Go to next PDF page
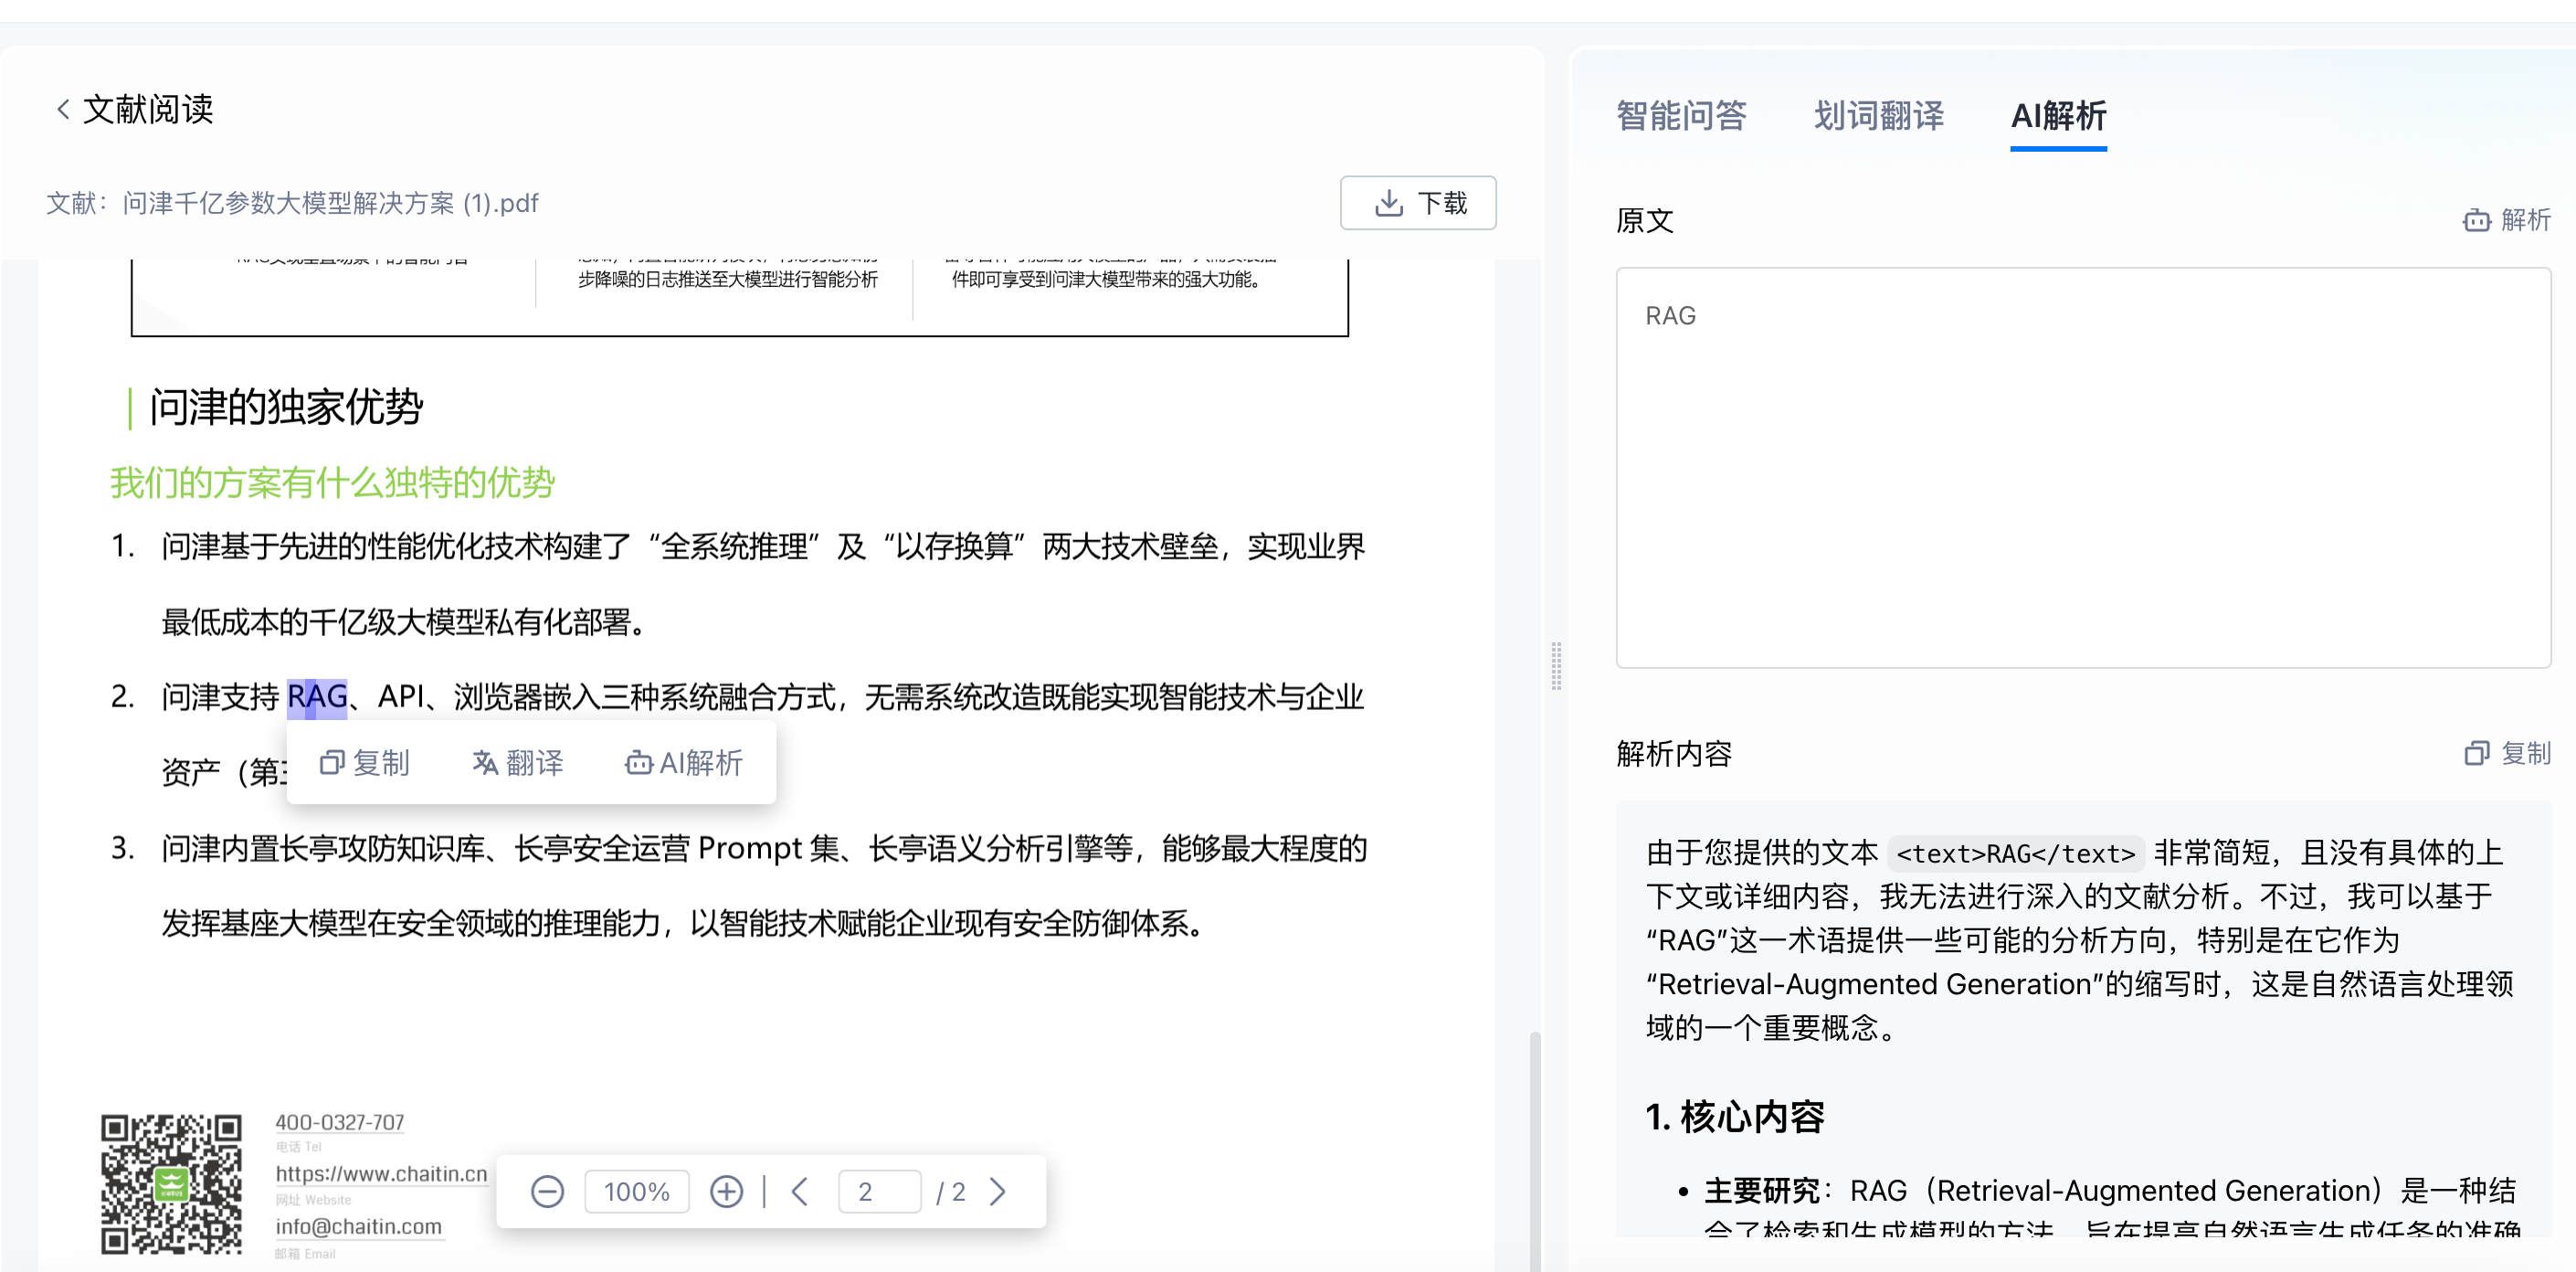 click(997, 1191)
